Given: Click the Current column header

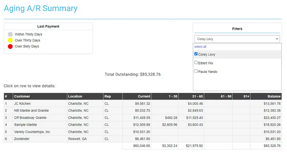Looking at the screenshot, I should click(144, 96).
